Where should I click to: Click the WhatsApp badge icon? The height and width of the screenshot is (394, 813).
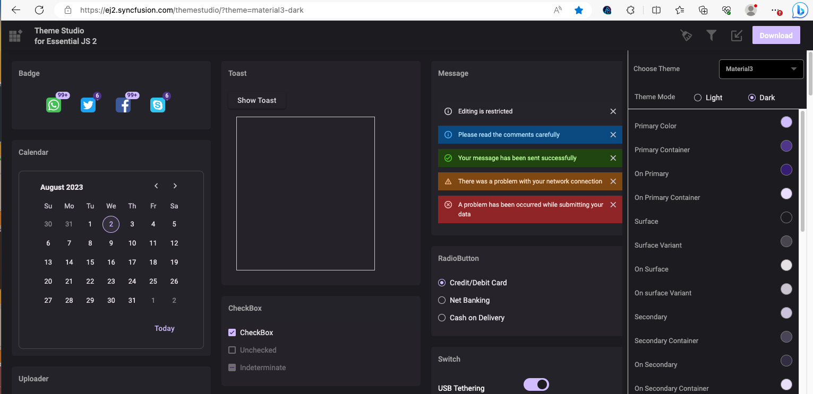click(54, 105)
